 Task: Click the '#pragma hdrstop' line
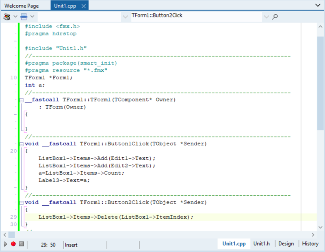pos(50,34)
